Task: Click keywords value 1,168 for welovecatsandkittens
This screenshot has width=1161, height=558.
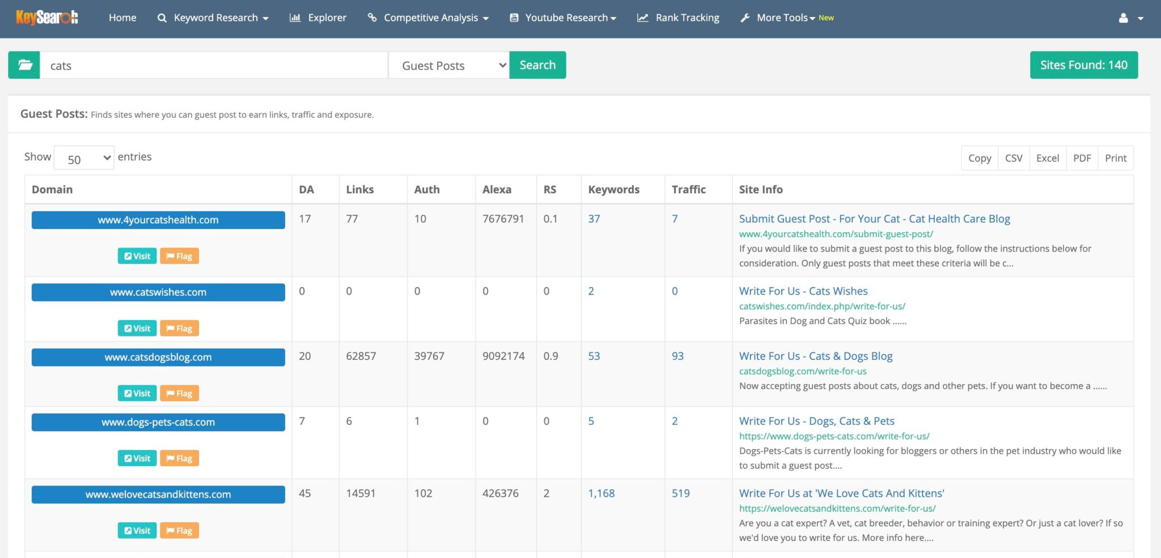Action: 601,493
